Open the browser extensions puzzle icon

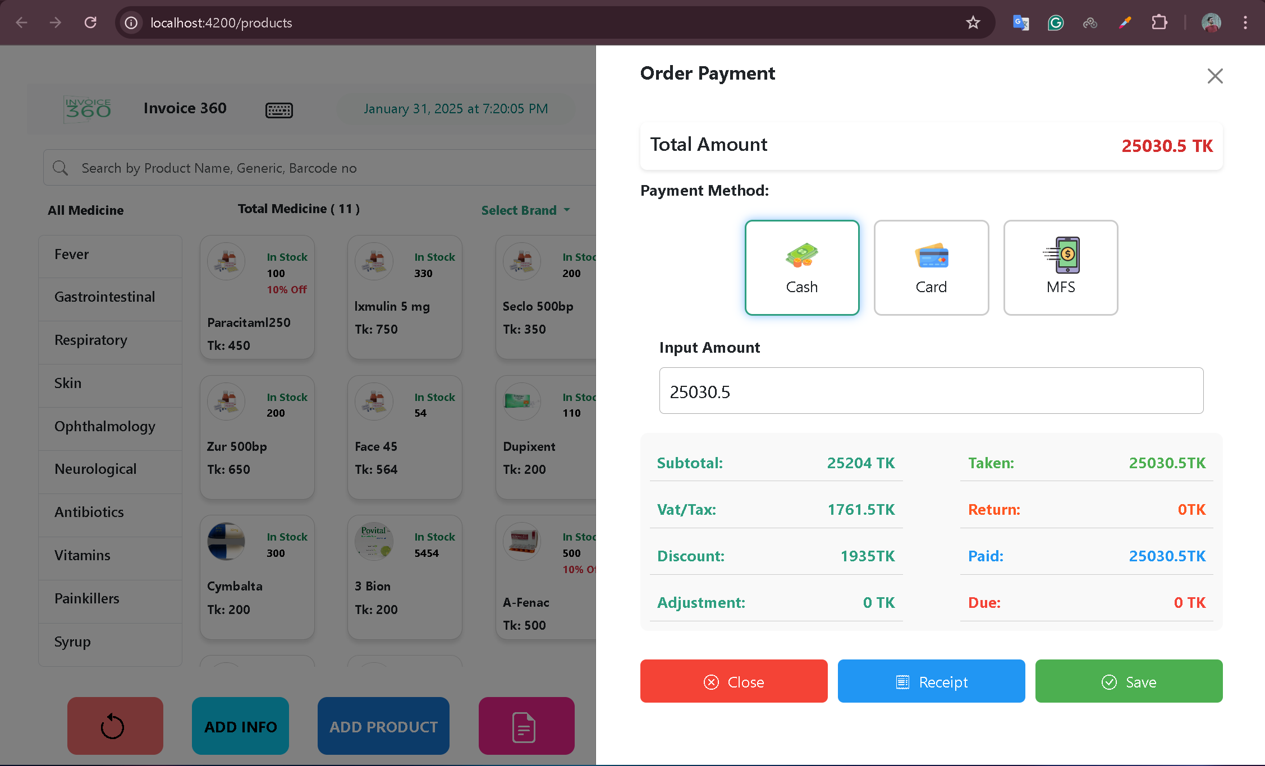1159,22
